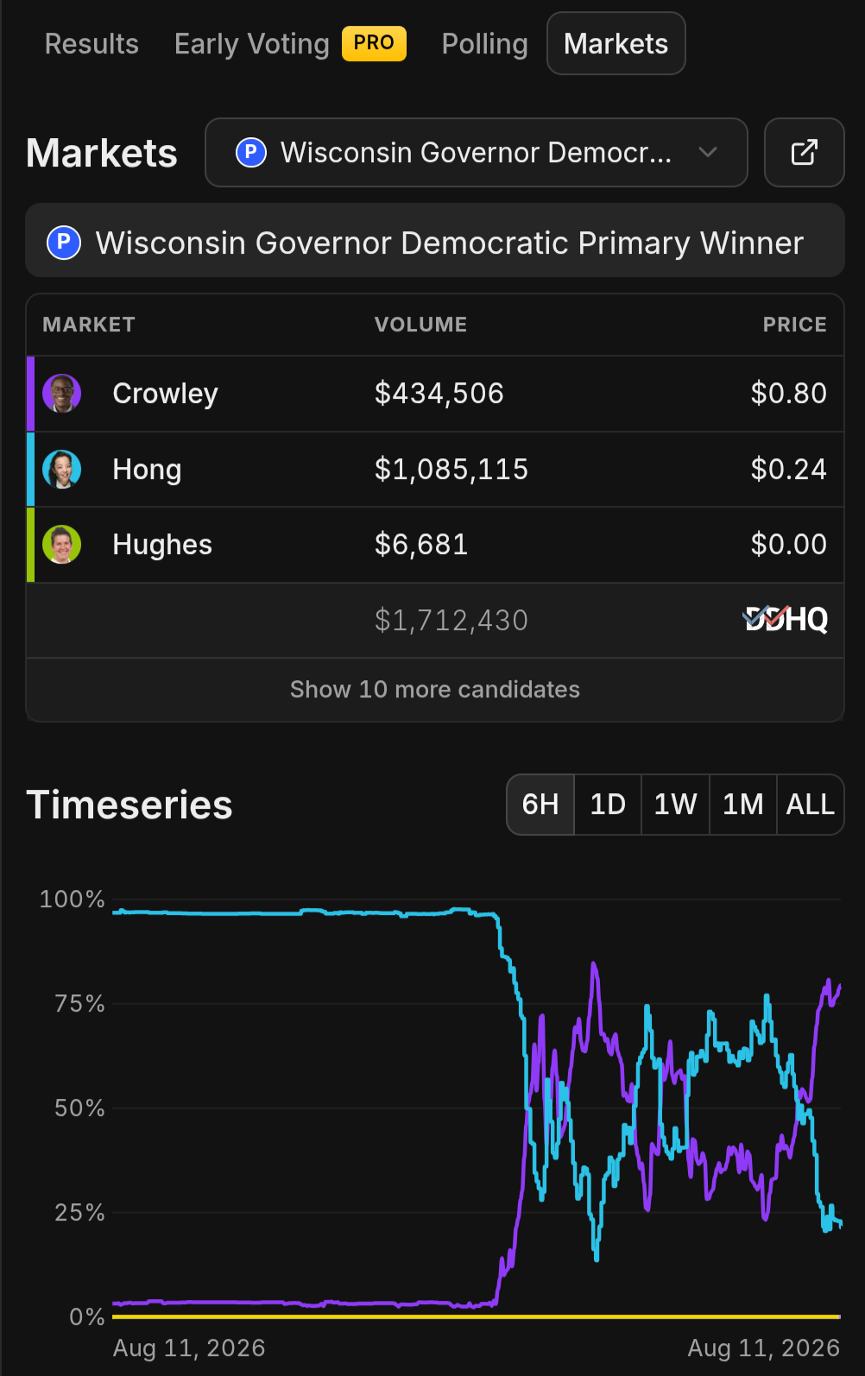Click Crowley's avatar photo

[x=62, y=394]
